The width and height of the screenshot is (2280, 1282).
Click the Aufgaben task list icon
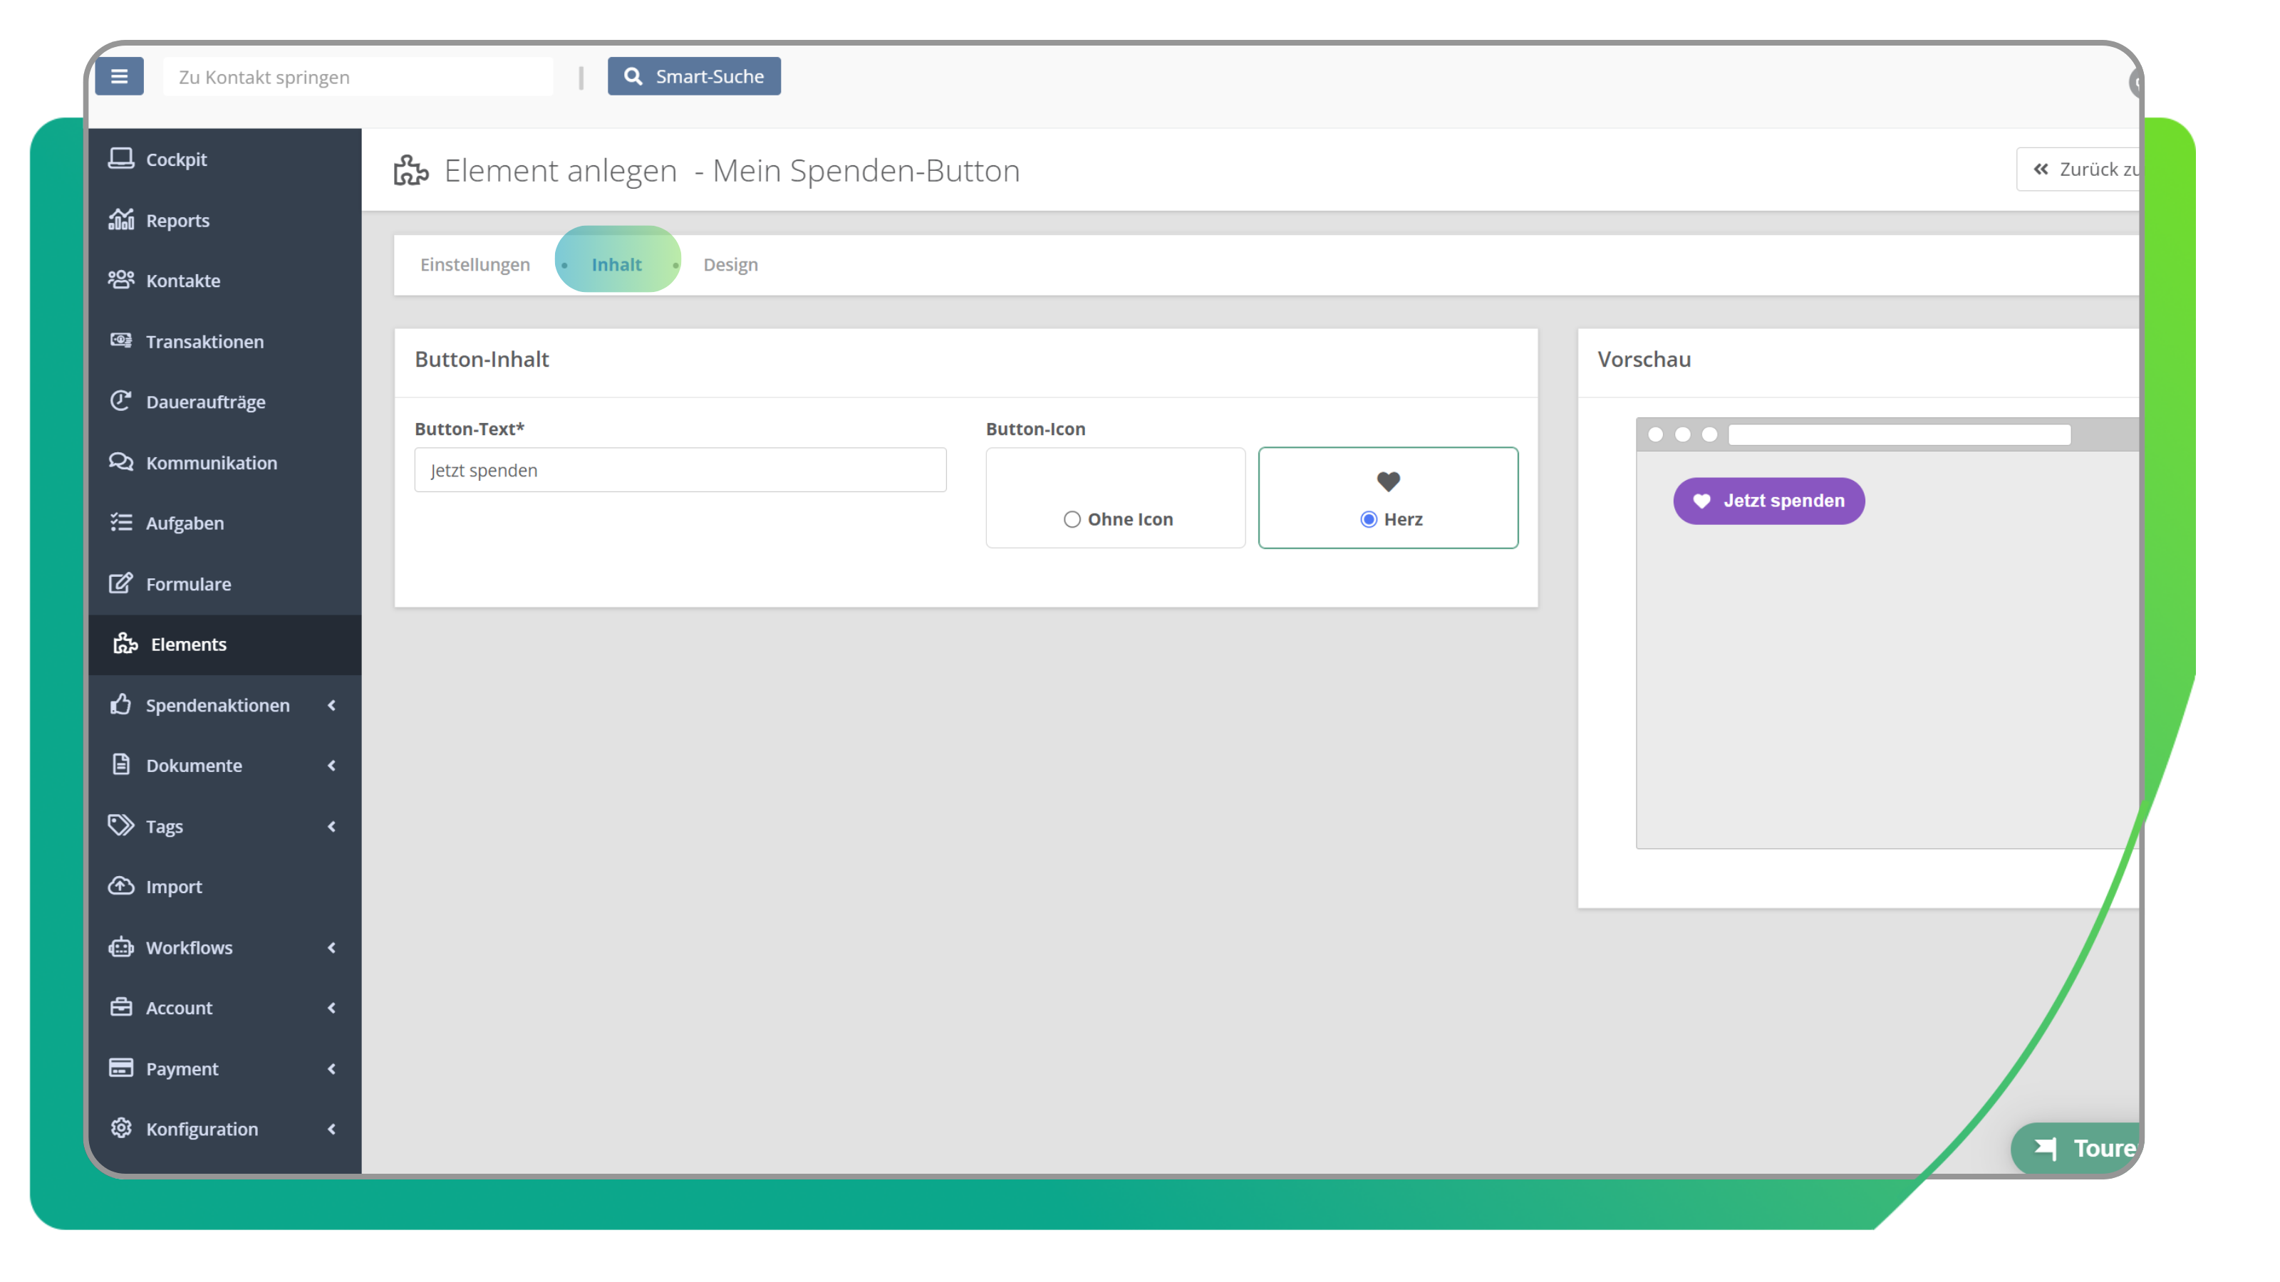(x=121, y=522)
